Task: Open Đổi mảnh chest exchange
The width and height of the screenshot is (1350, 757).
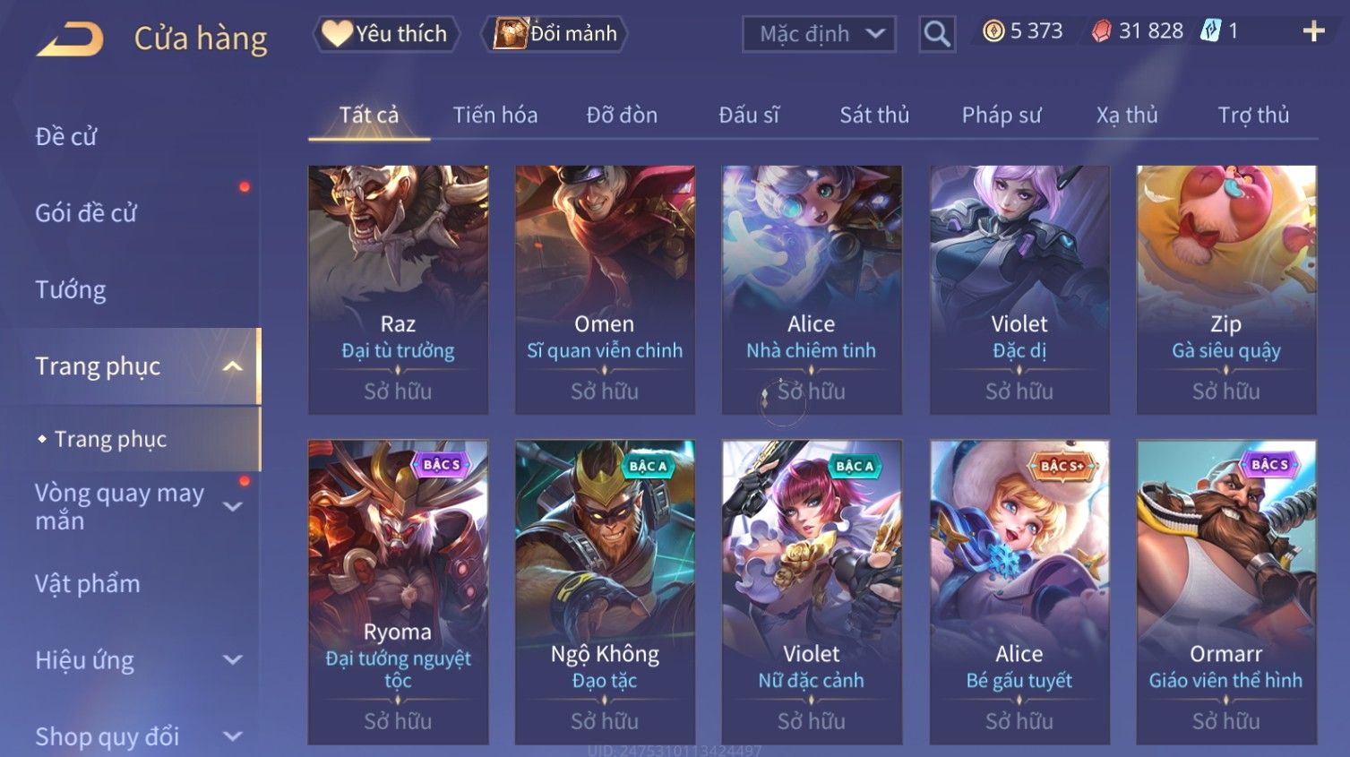Action: (554, 34)
